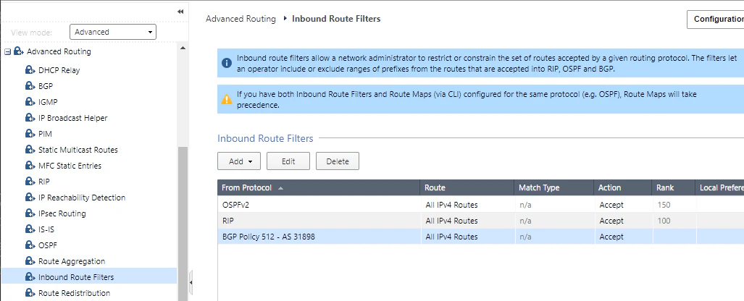Sort by Match Type column header
744x301 pixels.
tap(553, 187)
